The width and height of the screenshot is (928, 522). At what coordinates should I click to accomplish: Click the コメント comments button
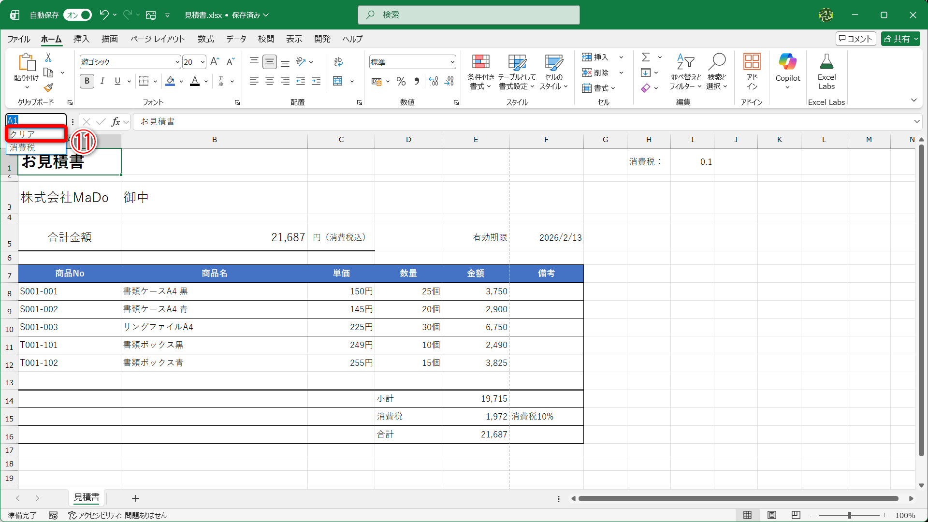point(855,39)
